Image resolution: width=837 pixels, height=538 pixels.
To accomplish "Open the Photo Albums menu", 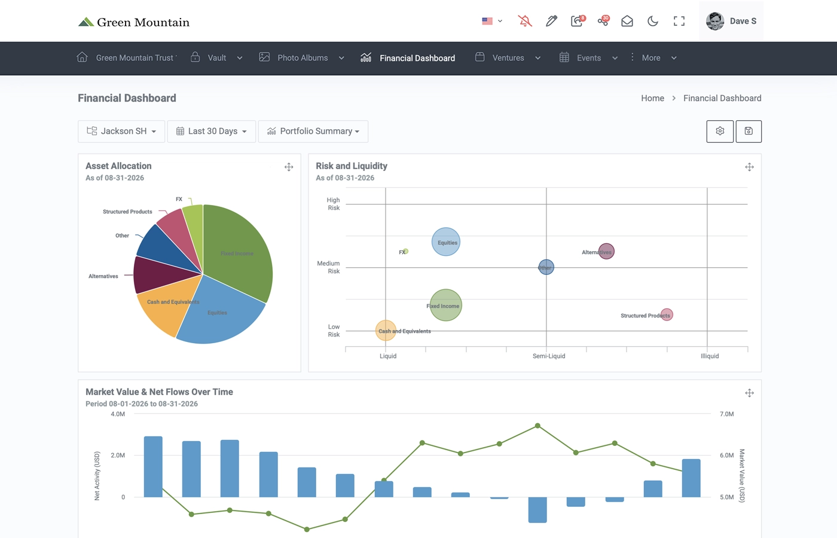I will pyautogui.click(x=303, y=58).
